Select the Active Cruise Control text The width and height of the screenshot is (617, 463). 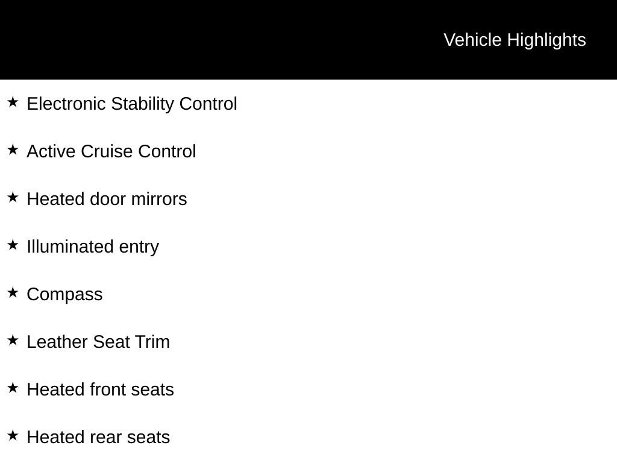point(111,151)
